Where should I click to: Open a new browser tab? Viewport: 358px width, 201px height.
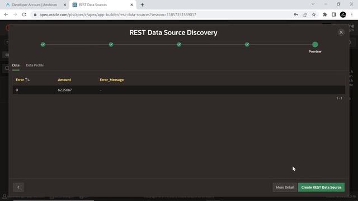tap(142, 5)
